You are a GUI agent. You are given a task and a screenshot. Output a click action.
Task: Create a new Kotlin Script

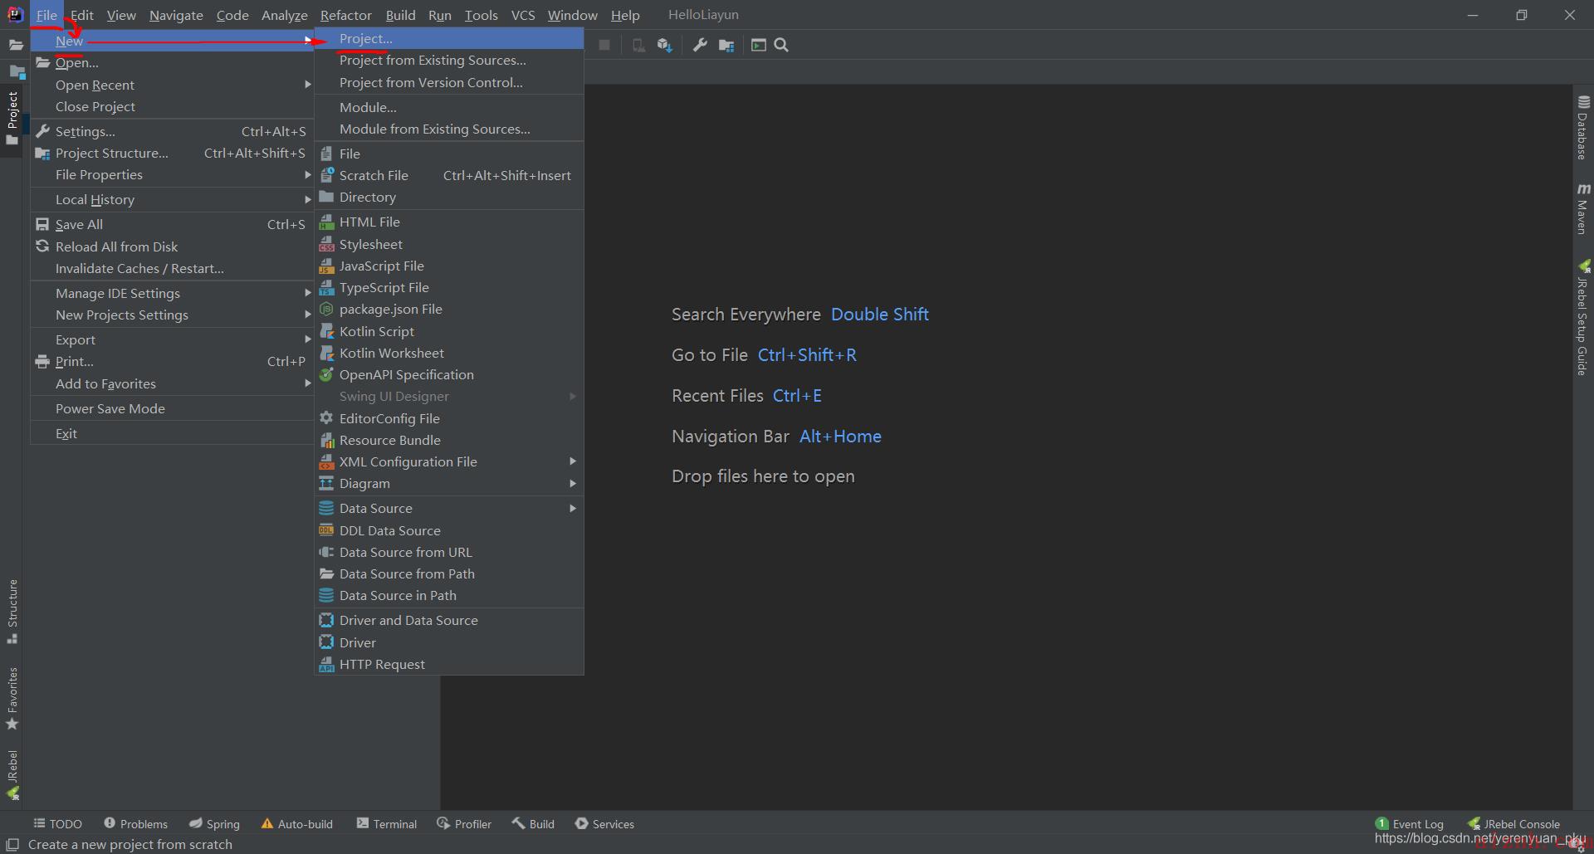449,331
